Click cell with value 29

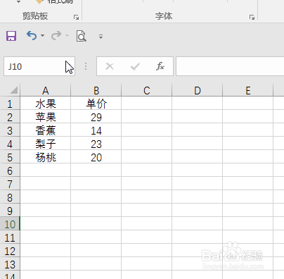pyautogui.click(x=96, y=117)
